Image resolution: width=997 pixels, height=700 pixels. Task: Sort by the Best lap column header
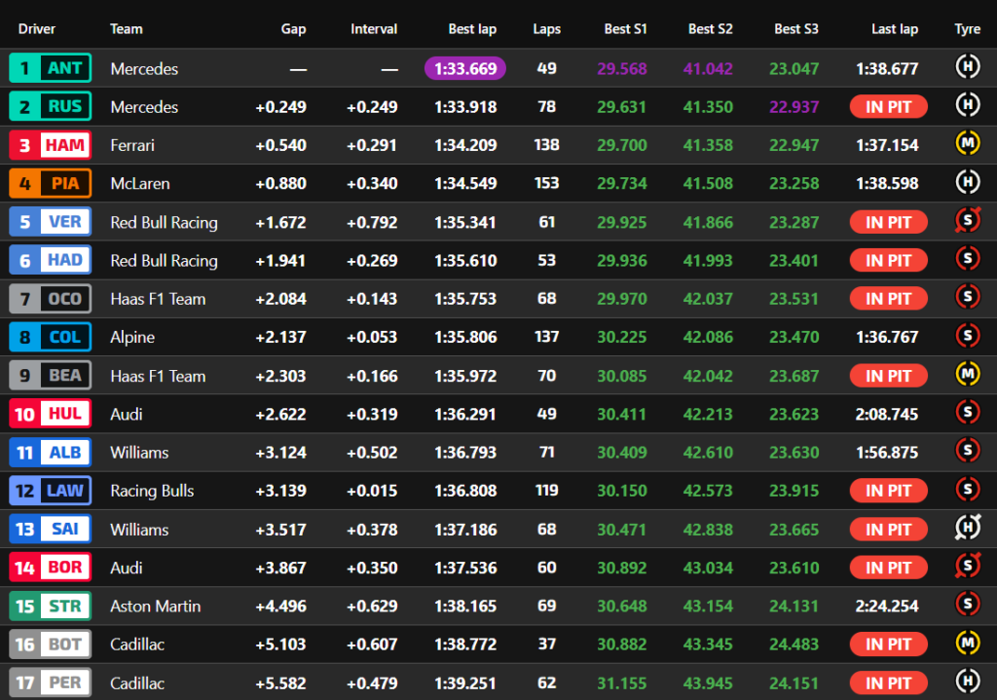coord(472,29)
